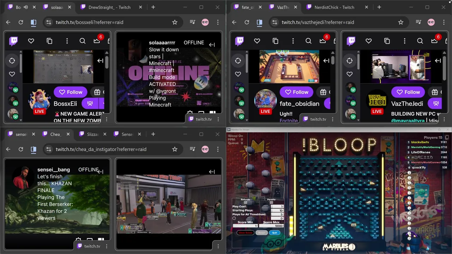Click the BossxEli stream video thumbnail
Screen dimensions: 452x254
click(x=64, y=67)
